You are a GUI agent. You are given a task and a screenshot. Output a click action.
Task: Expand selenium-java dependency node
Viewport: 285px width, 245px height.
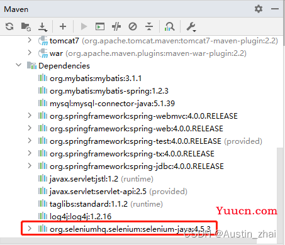[x=30, y=229]
